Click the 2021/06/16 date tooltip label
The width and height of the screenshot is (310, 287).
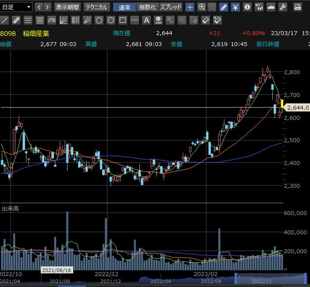(x=57, y=270)
